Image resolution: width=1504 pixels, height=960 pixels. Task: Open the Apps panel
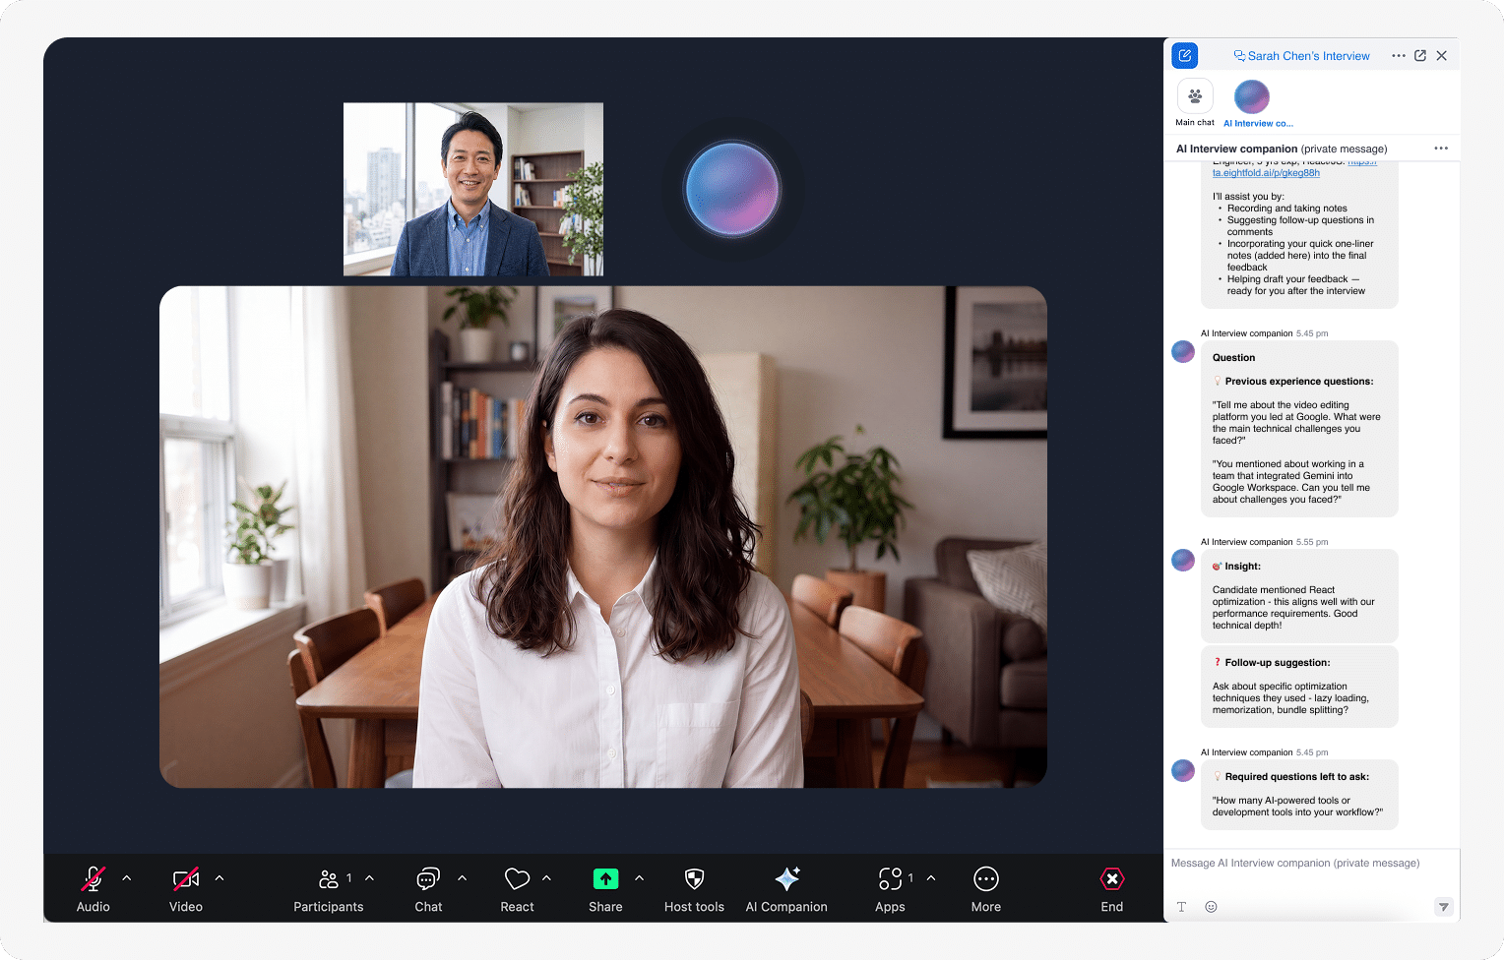(x=891, y=878)
